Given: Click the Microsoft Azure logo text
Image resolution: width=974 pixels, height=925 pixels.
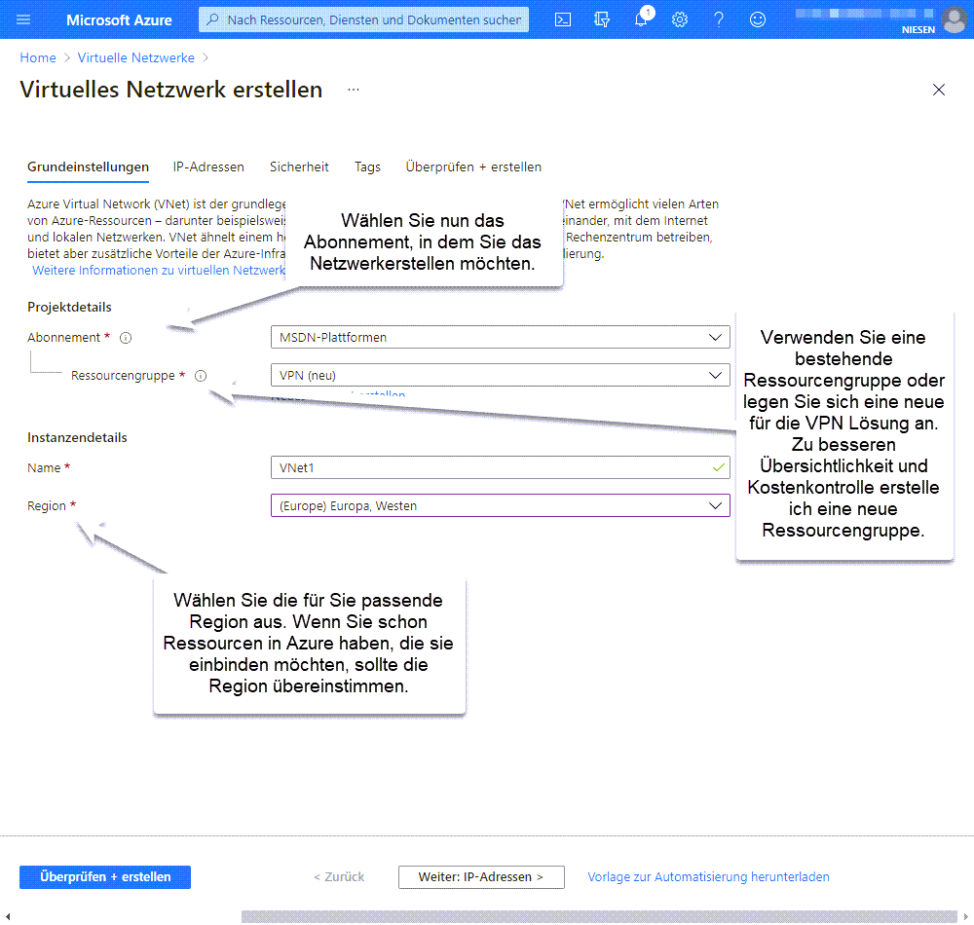Looking at the screenshot, I should pyautogui.click(x=119, y=19).
